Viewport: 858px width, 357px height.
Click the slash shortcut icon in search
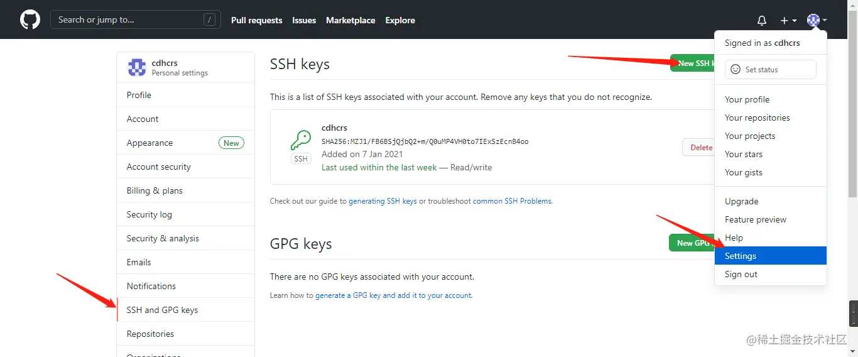(210, 19)
